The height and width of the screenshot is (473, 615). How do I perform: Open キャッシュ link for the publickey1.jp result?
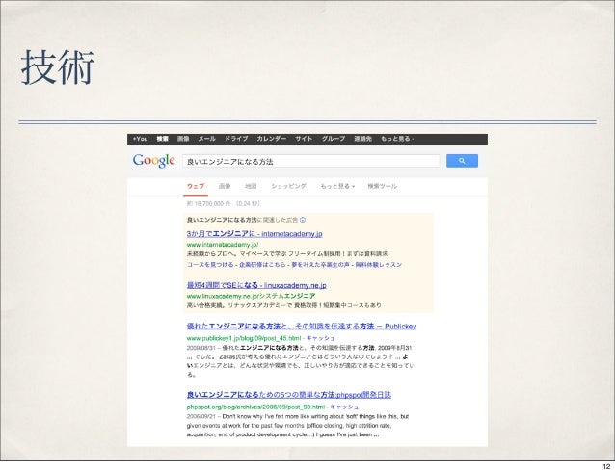point(320,338)
